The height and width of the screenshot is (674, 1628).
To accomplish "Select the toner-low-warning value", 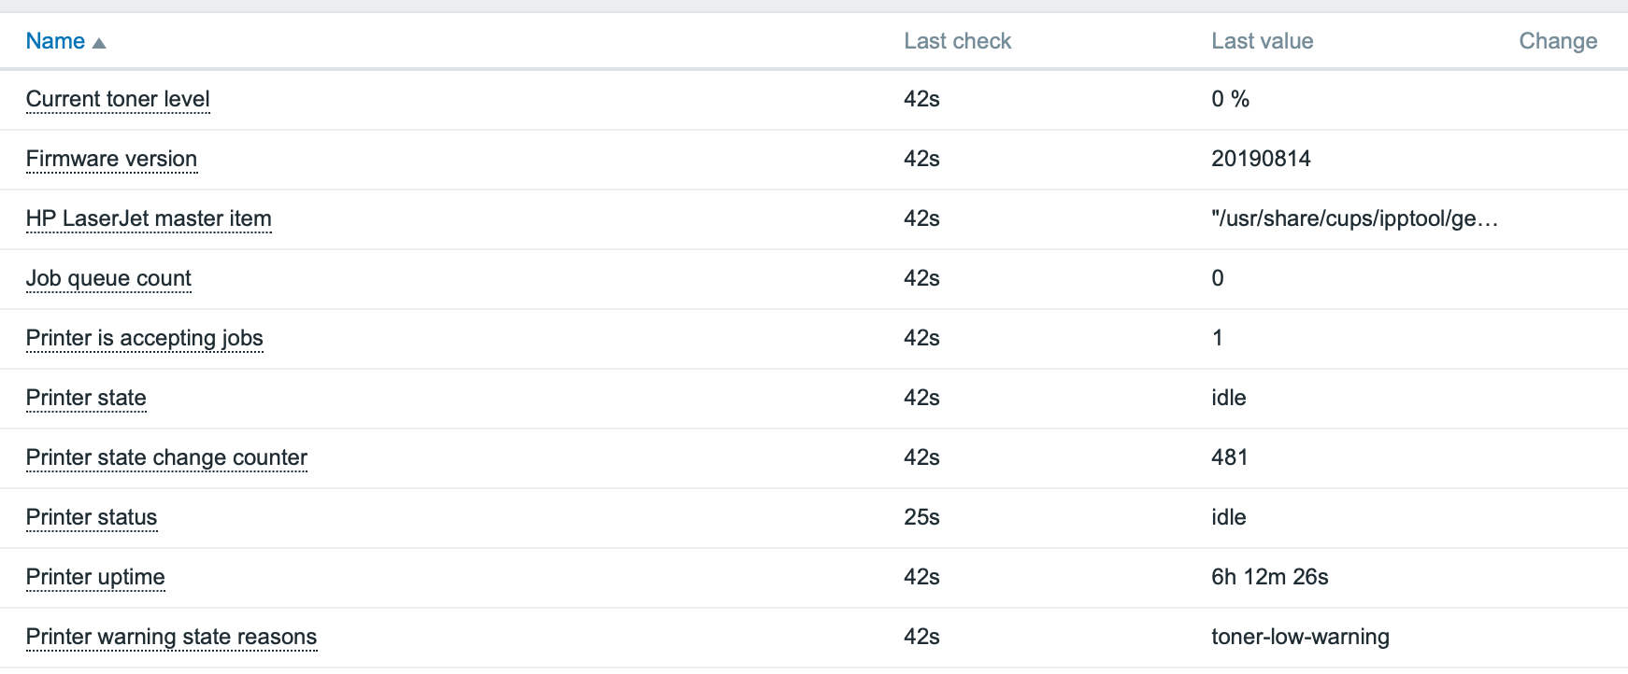I will (1300, 637).
